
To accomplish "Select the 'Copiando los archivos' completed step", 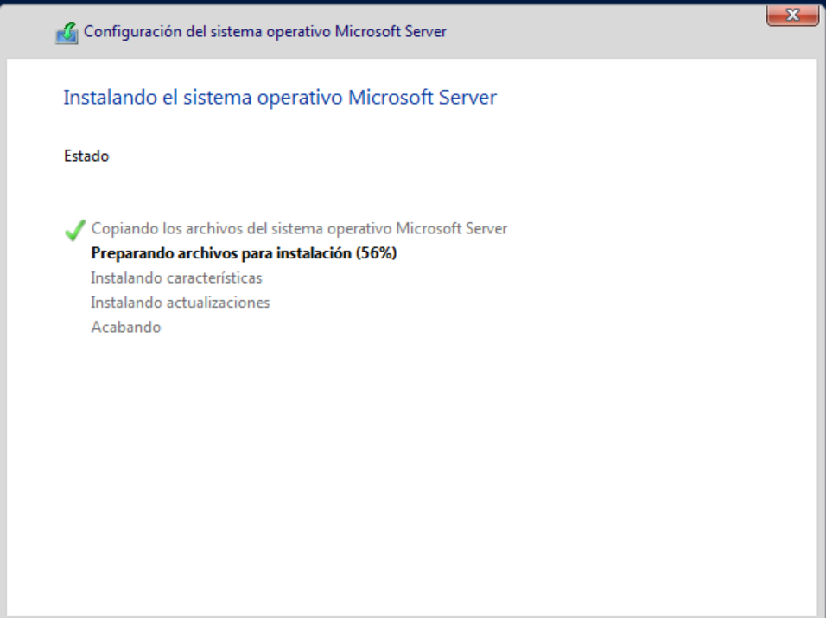I will coord(299,229).
